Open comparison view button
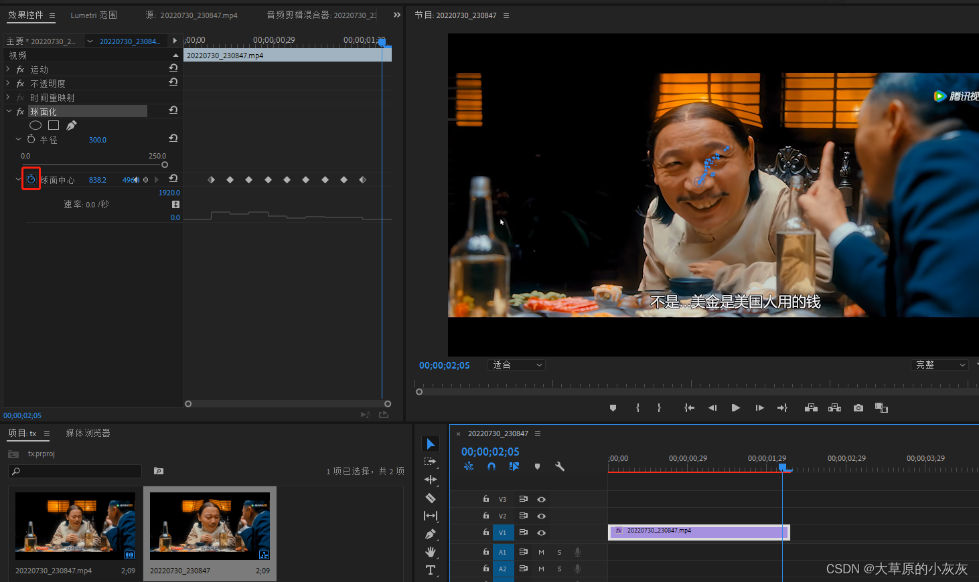The width and height of the screenshot is (979, 582). [x=881, y=408]
